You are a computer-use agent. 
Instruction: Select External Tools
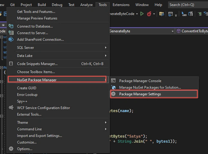click(x=58, y=114)
